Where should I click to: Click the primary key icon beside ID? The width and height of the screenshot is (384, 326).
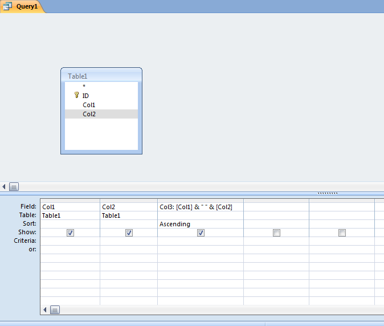(x=77, y=95)
